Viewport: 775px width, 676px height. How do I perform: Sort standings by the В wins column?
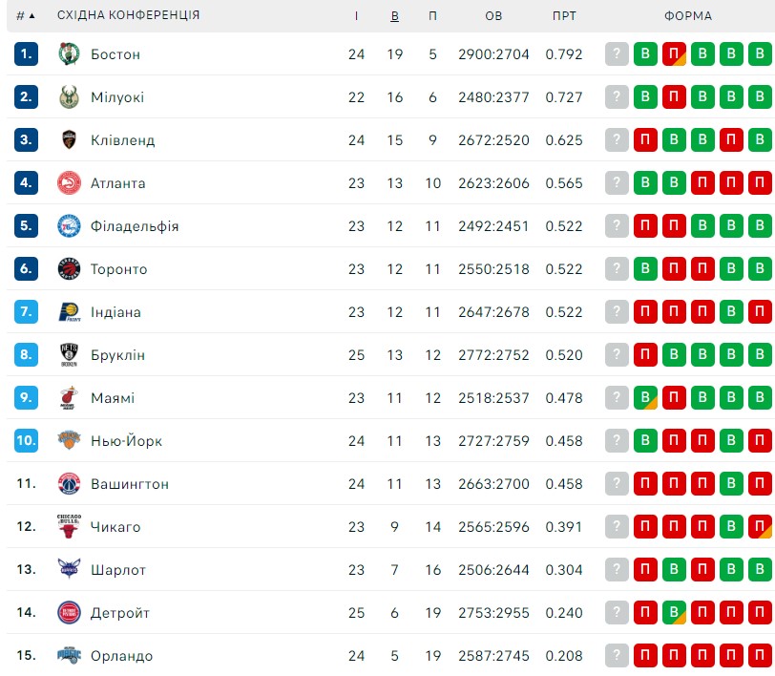tap(394, 16)
